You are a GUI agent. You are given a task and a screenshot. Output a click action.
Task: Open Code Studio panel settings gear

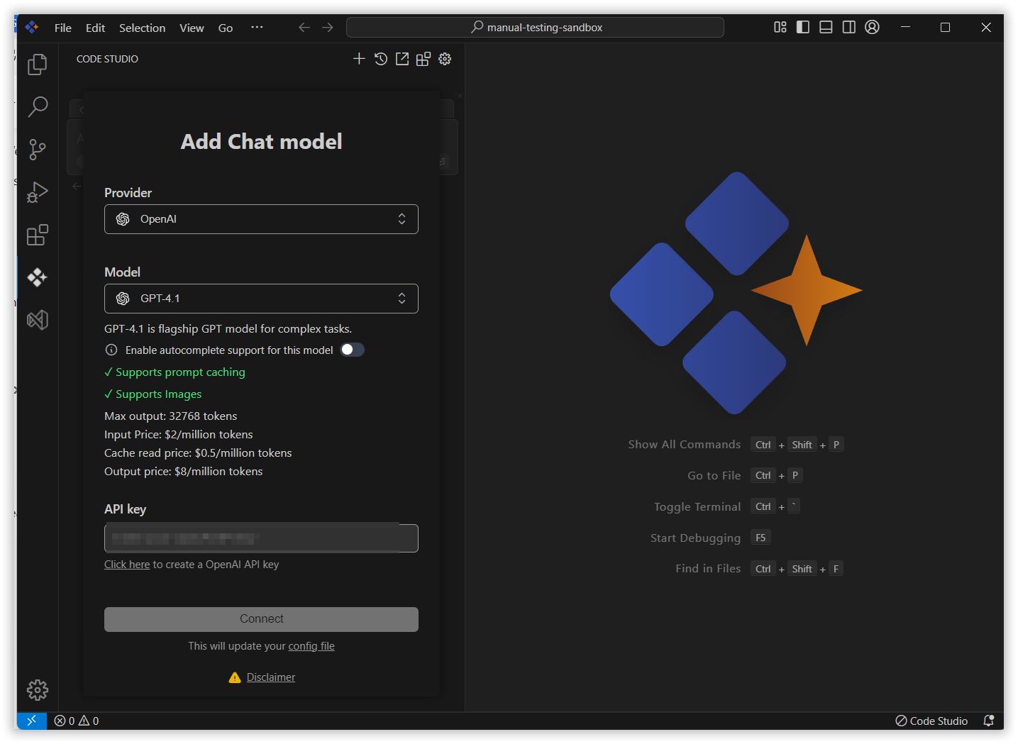coord(445,59)
